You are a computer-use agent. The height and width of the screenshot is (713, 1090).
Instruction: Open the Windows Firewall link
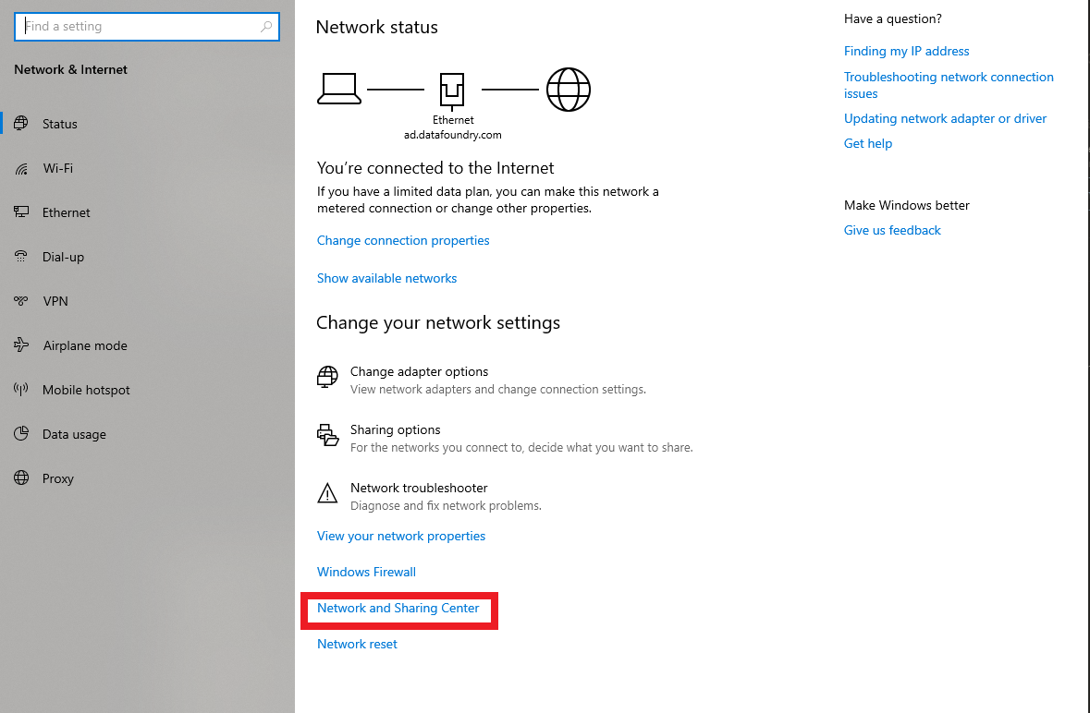click(366, 572)
